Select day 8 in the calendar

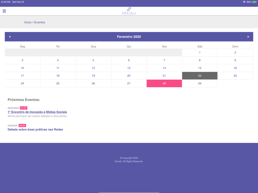pyautogui.click(x=200, y=60)
